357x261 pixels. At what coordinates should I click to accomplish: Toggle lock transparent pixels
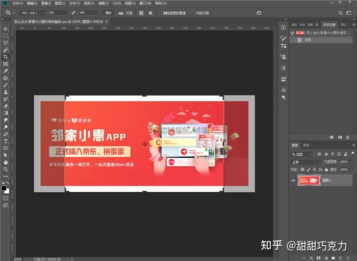click(302, 169)
